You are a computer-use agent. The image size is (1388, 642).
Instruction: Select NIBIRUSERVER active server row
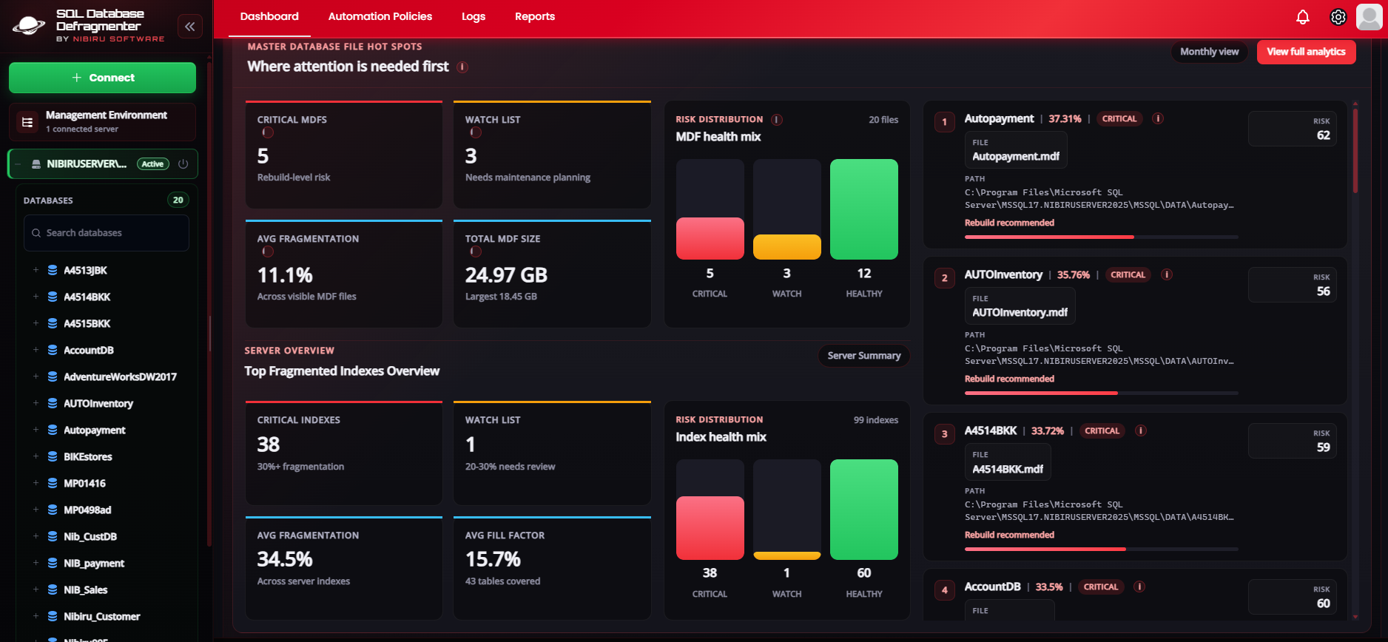[x=102, y=164]
